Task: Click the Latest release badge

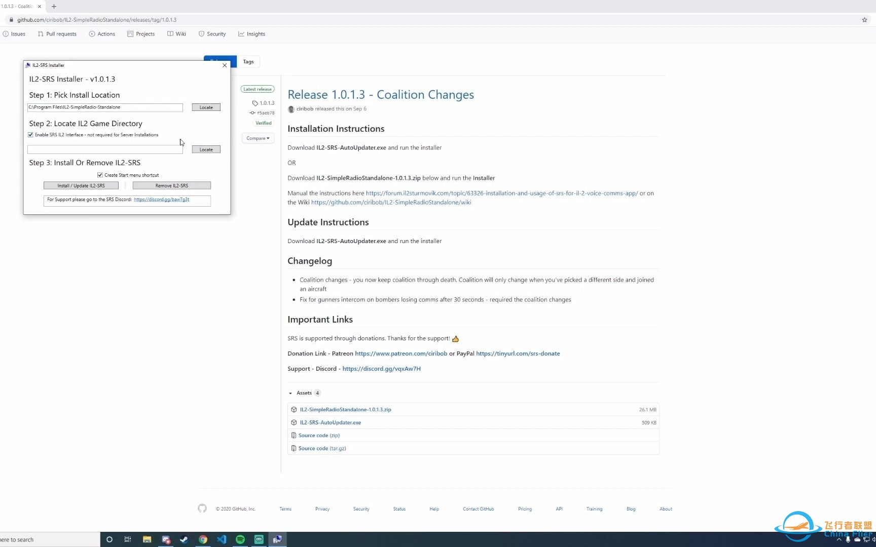Action: [258, 89]
